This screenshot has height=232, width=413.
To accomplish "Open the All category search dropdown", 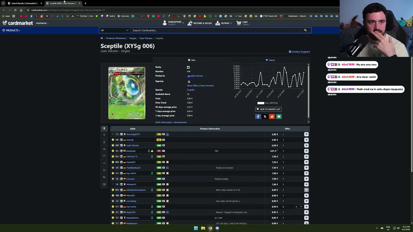I will 115,30.
